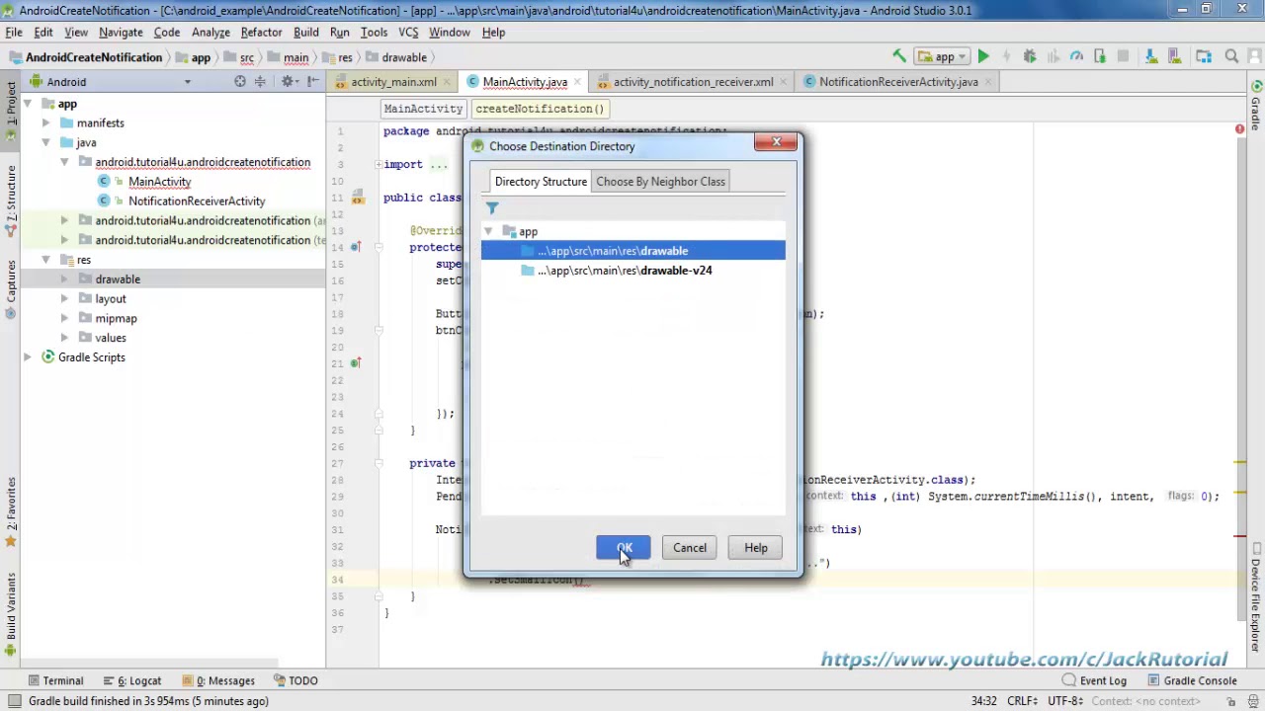
Task: Open the Build menu
Action: click(306, 33)
